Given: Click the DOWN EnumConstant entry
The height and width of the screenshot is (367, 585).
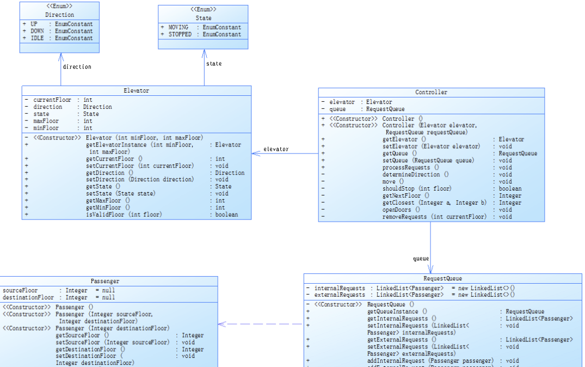Looking at the screenshot, I should 58,31.
